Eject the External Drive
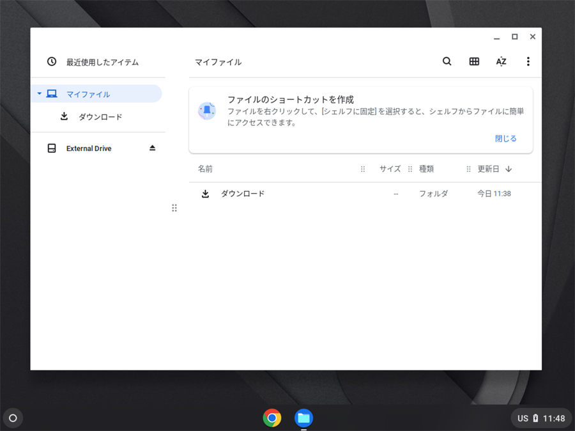This screenshot has width=575, height=431. (x=152, y=148)
